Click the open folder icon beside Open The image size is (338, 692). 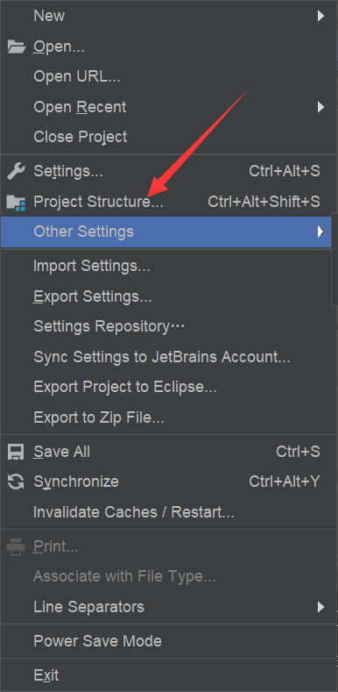click(17, 46)
